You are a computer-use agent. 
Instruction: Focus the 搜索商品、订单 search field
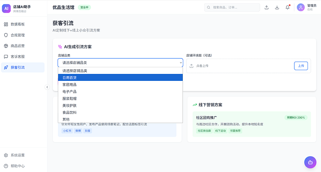click(232, 7)
